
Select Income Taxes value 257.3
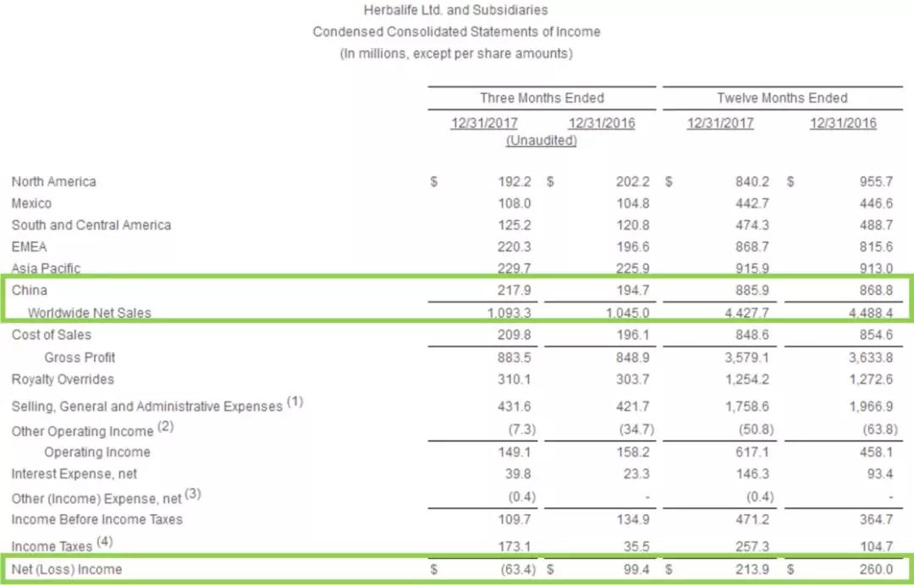click(x=752, y=547)
